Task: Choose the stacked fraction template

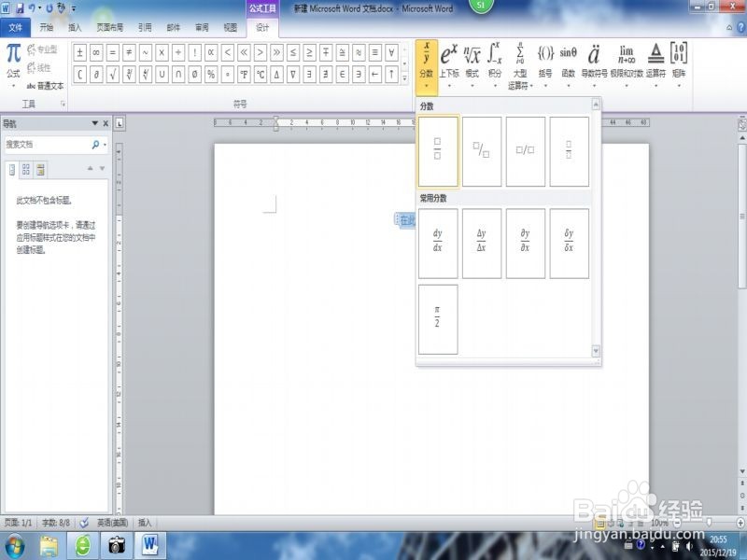Action: 438,151
